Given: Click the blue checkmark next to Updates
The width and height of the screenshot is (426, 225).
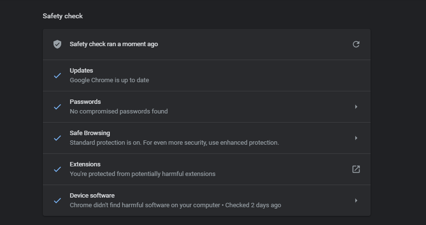Looking at the screenshot, I should (x=57, y=75).
